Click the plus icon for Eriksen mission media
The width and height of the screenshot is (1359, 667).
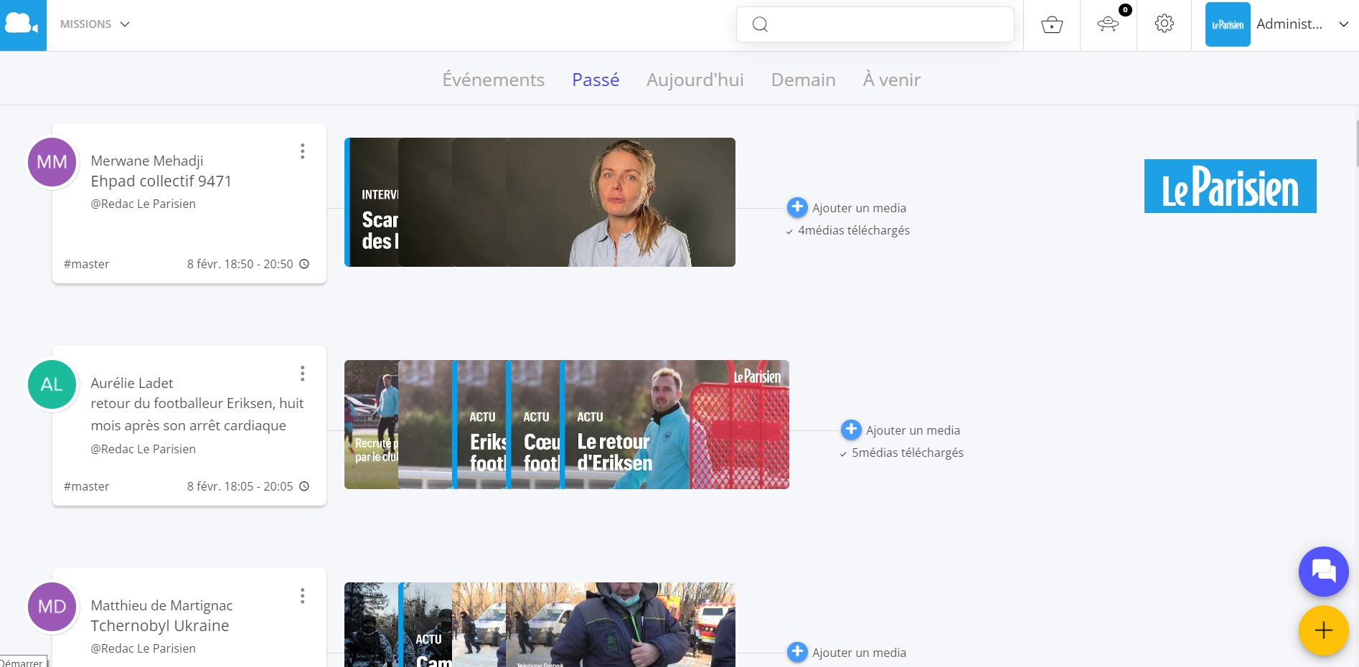[851, 430]
